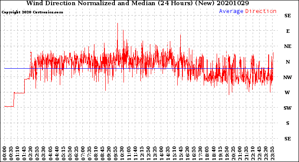The width and height of the screenshot is (299, 162).
Task: Click the flat red W-level step segment
Action: pyautogui.click(x=19, y=93)
